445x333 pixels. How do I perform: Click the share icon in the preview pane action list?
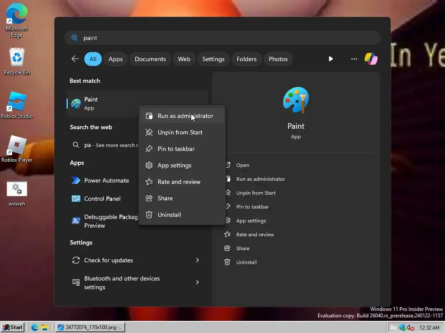[x=227, y=248]
